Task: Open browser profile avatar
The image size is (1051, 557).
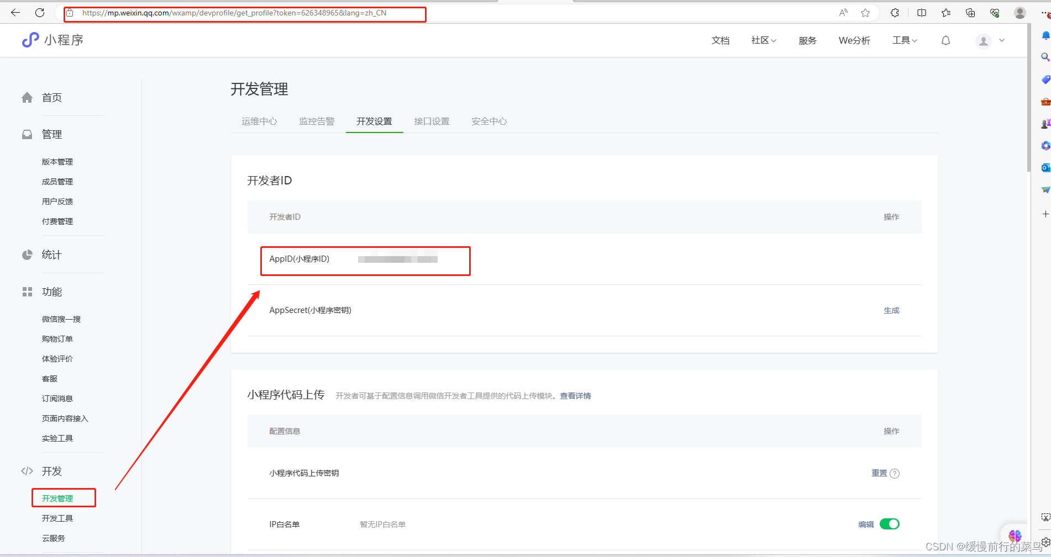Action: click(1020, 13)
